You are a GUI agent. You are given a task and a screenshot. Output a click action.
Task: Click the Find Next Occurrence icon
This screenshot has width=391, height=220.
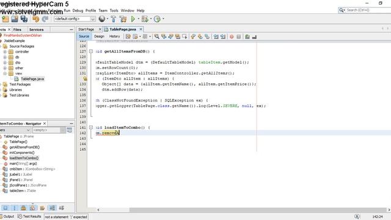pyautogui.click(x=170, y=37)
